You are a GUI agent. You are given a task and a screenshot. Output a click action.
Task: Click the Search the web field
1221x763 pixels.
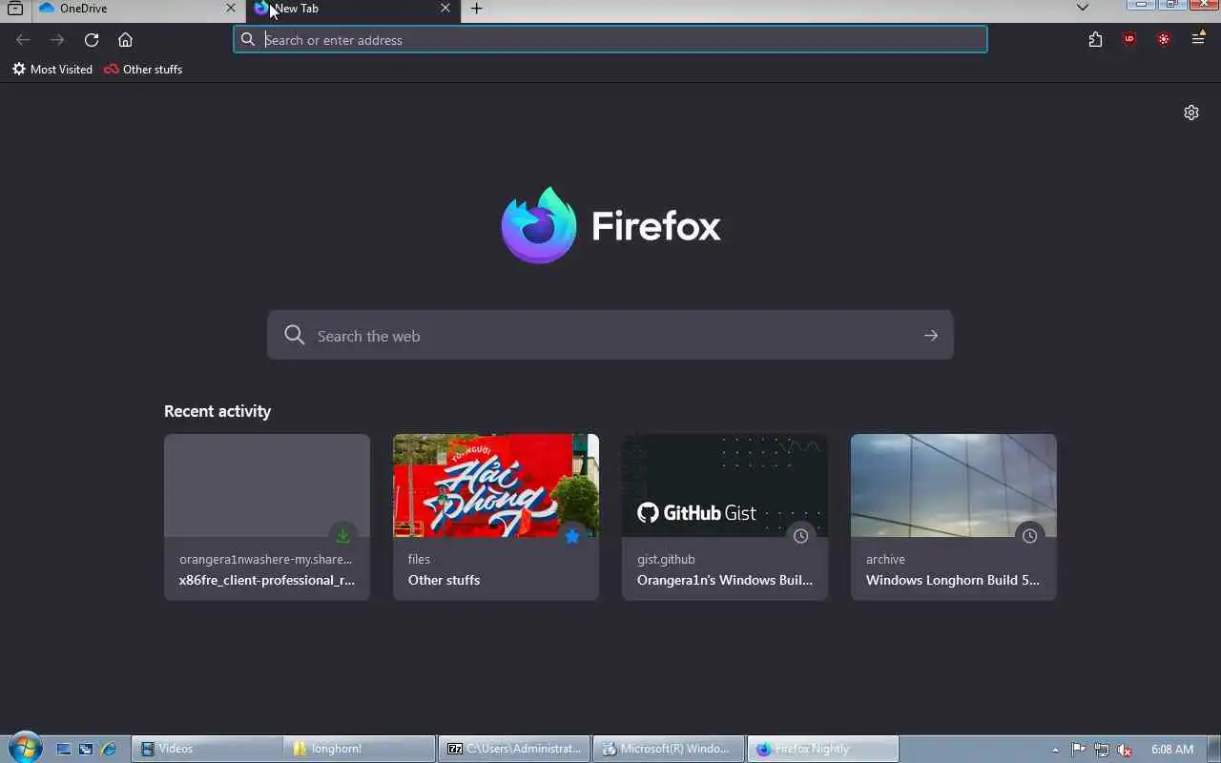point(610,336)
